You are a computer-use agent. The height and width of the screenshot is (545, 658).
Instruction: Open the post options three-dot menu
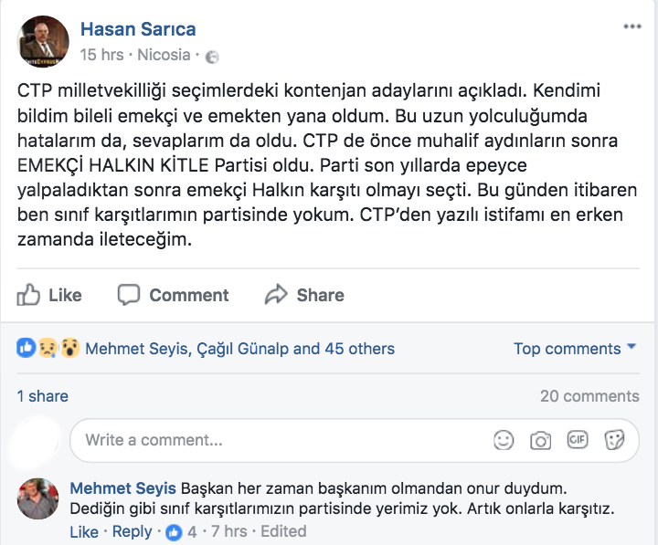[x=632, y=27]
